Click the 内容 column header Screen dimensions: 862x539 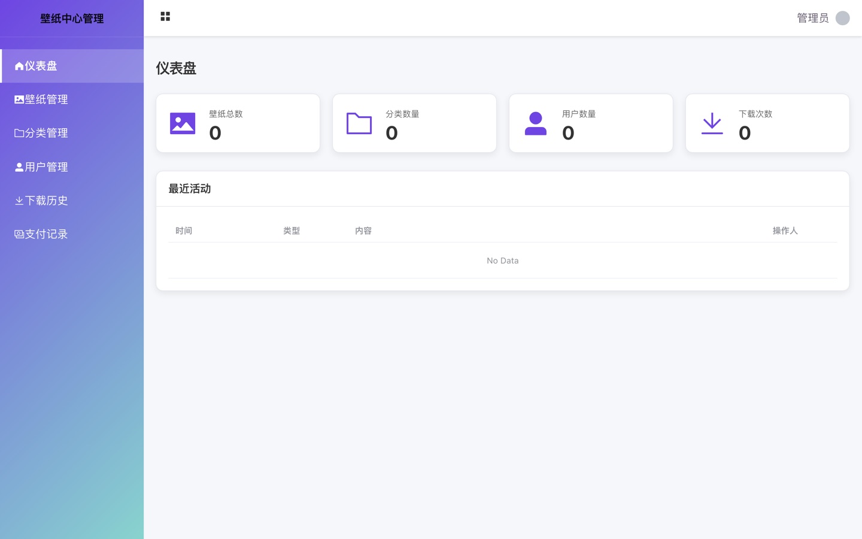pos(363,231)
